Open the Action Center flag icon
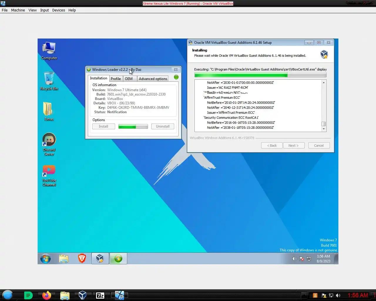Image resolution: width=376 pixels, height=301 pixels. coord(302,259)
